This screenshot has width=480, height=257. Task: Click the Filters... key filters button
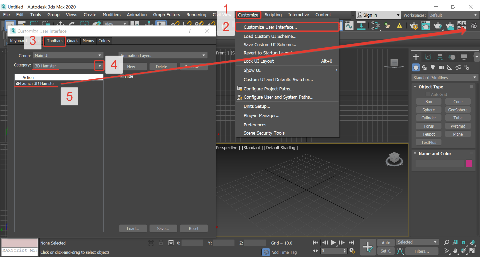coord(422,251)
